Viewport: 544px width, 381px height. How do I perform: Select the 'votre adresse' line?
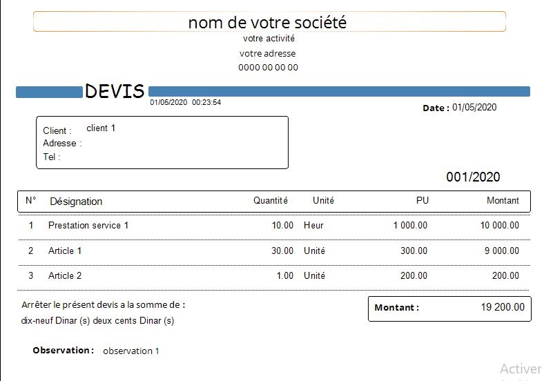[268, 53]
